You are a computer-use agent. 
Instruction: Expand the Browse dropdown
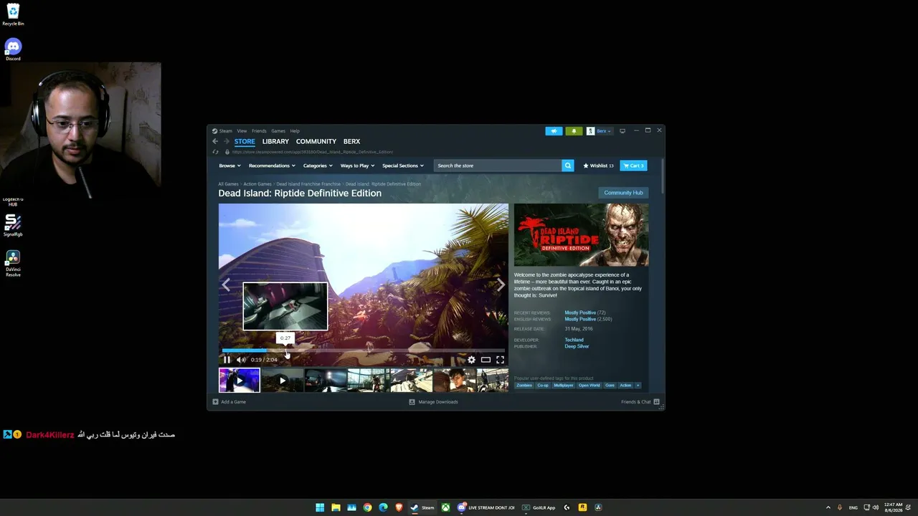[229, 166]
